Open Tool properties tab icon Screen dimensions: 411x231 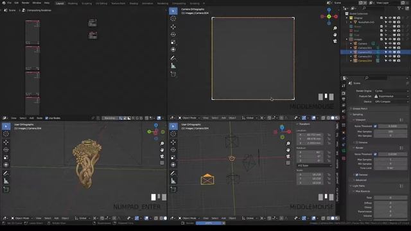click(x=344, y=86)
